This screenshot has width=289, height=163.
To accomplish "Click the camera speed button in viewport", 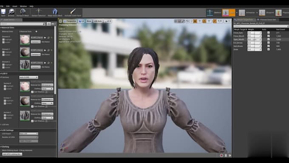I will pyautogui.click(x=227, y=21).
